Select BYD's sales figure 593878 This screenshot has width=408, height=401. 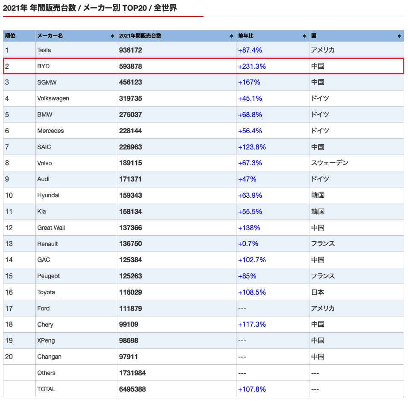[x=131, y=66]
